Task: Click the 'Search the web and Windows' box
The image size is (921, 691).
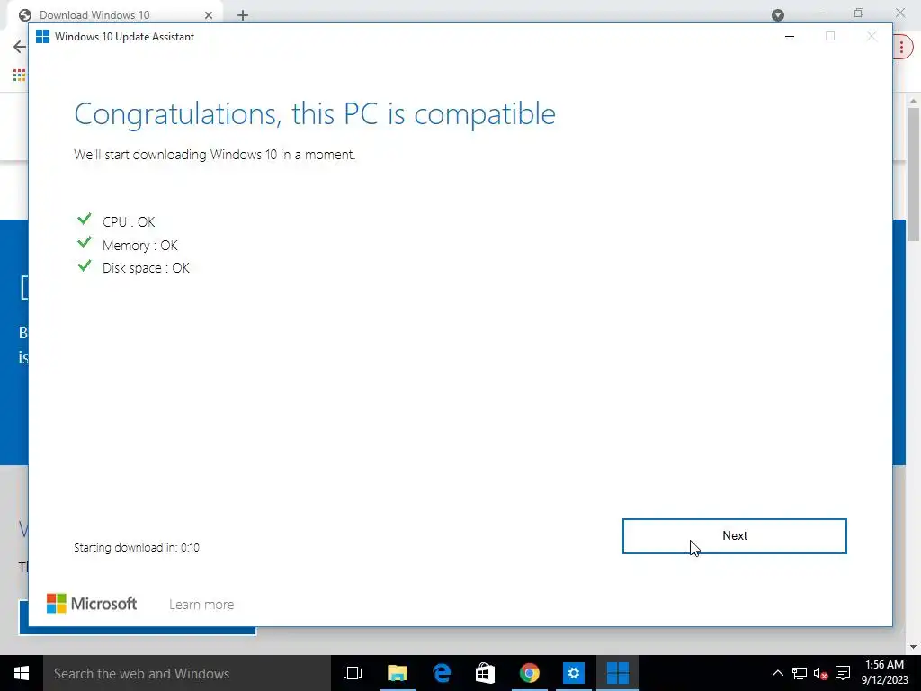Action: 187,673
